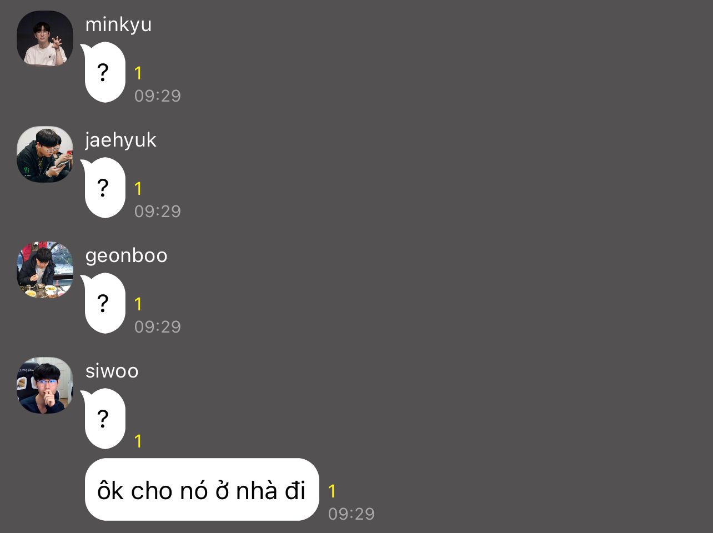Select geonboo's question mark message bubble
This screenshot has height=533, width=713.
pyautogui.click(x=104, y=303)
